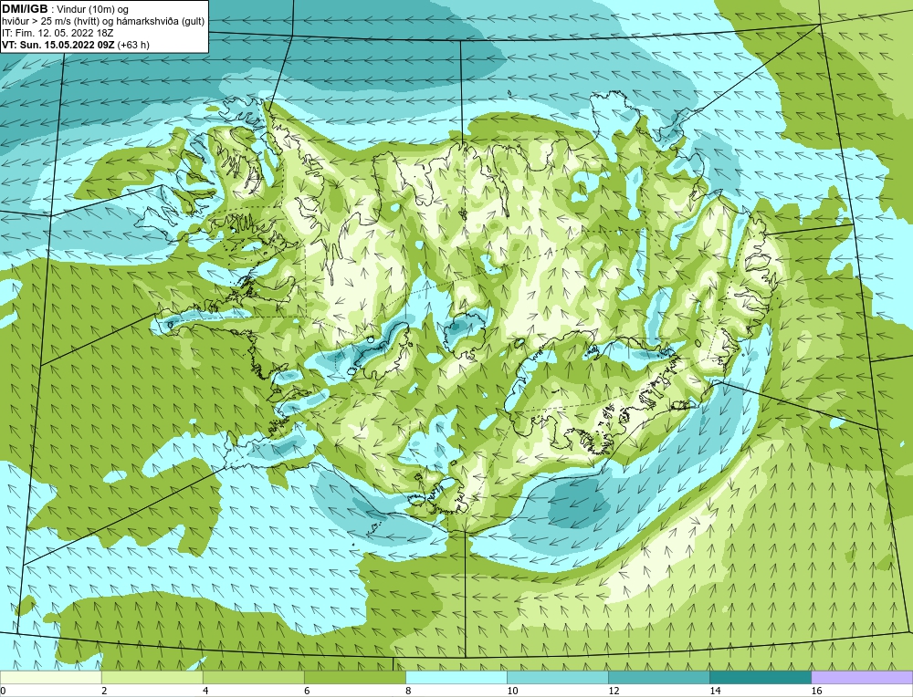Image resolution: width=913 pixels, height=697 pixels.
Task: Click the legend scale label '10'
Action: click(x=512, y=691)
